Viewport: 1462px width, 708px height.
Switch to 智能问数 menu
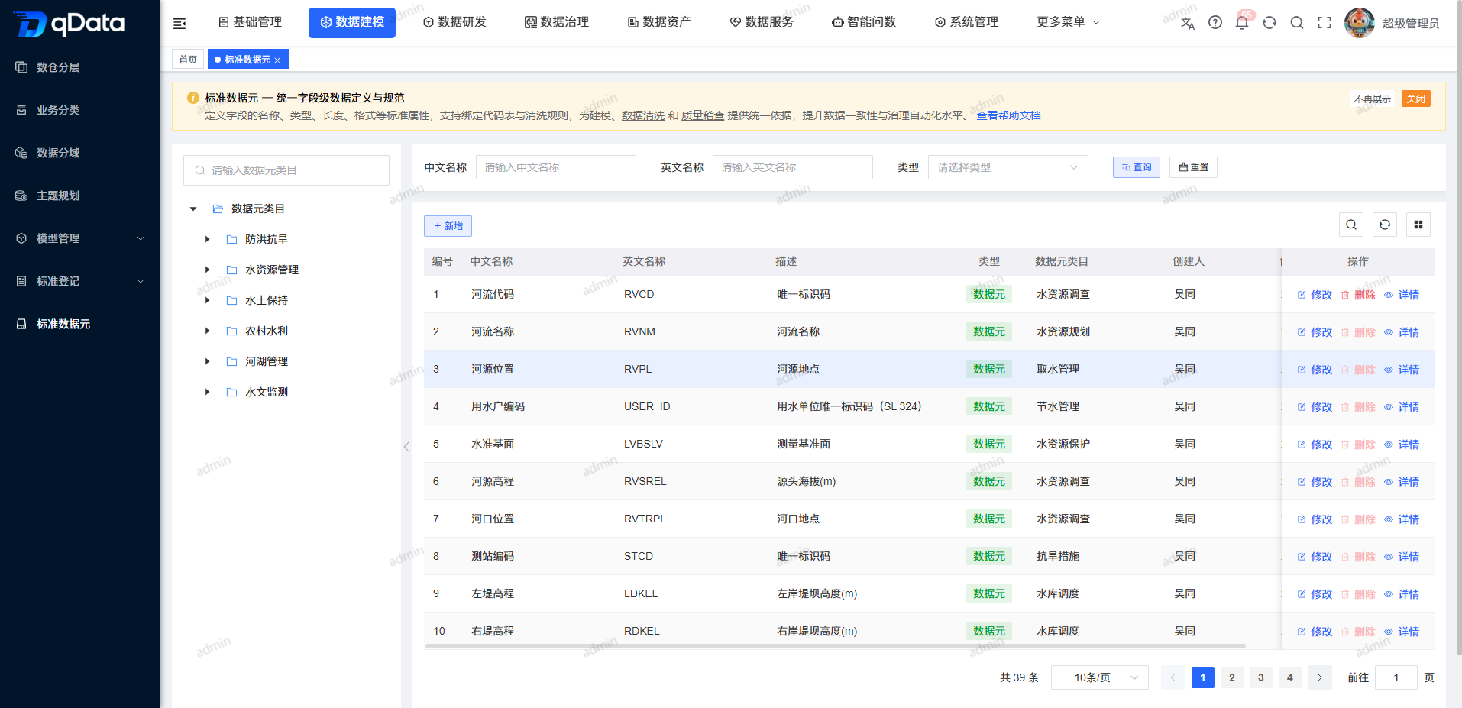(x=865, y=22)
